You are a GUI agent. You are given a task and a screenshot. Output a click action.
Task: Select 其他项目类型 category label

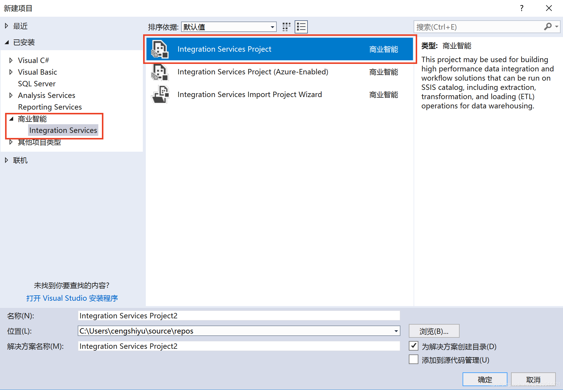(x=39, y=142)
